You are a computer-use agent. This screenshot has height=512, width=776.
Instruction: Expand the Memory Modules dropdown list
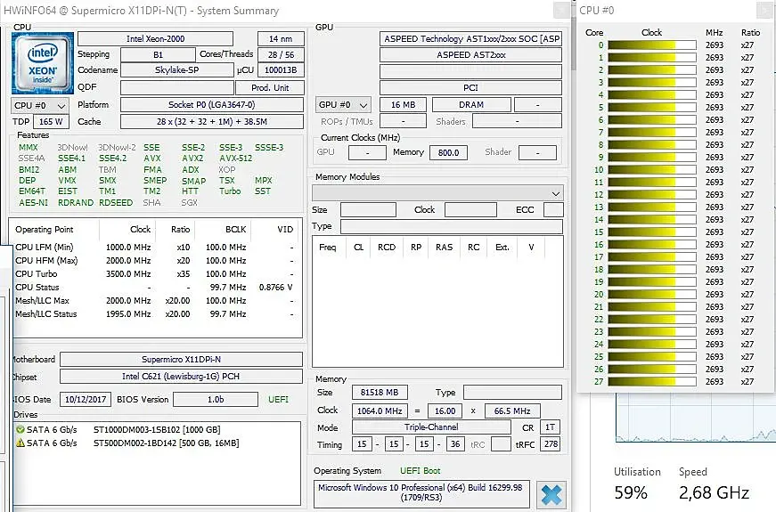click(x=437, y=193)
